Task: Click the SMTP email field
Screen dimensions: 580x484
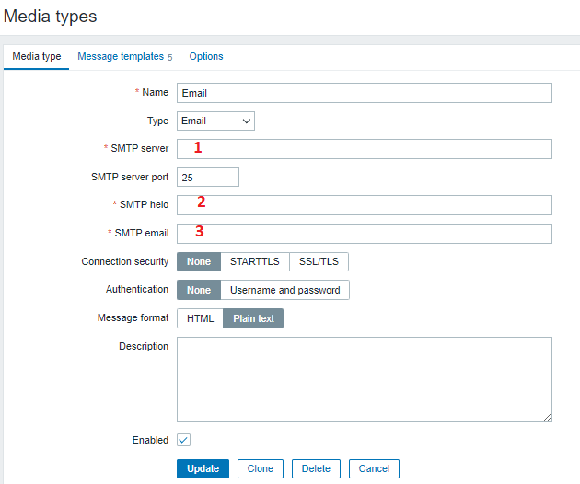Action: coord(364,233)
